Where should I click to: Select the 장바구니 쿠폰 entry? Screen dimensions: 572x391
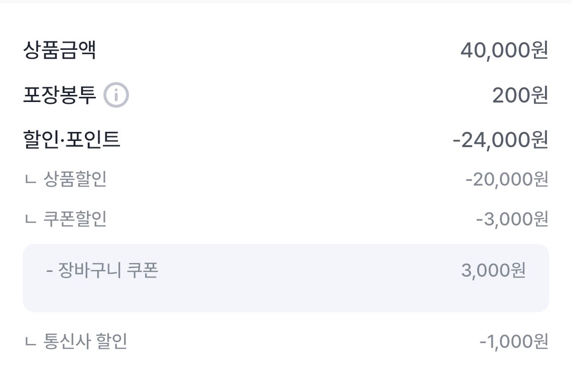tap(108, 271)
